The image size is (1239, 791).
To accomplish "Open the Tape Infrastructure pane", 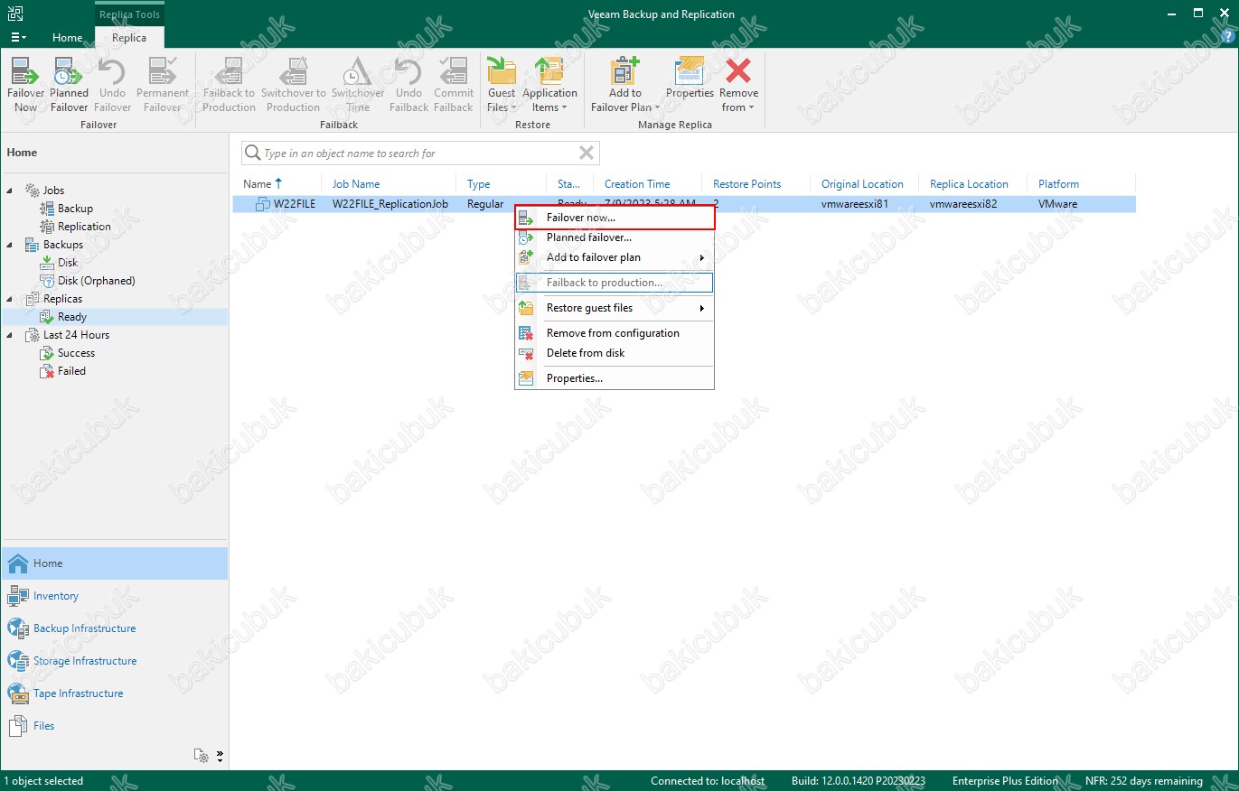I will coord(114,693).
